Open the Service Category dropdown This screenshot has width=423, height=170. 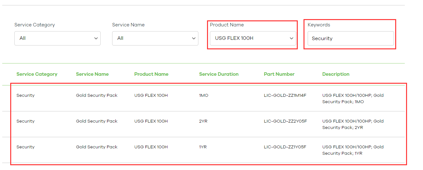tap(57, 38)
